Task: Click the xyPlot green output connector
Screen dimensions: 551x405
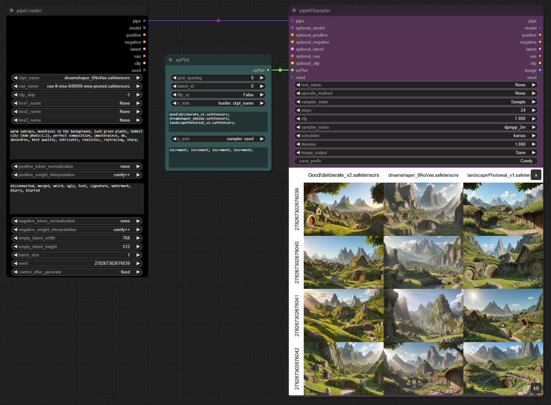Action: pyautogui.click(x=268, y=70)
